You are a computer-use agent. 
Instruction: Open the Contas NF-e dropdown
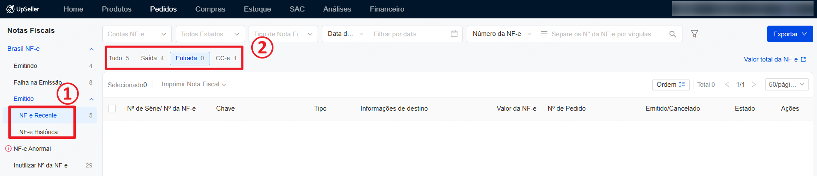(x=137, y=34)
